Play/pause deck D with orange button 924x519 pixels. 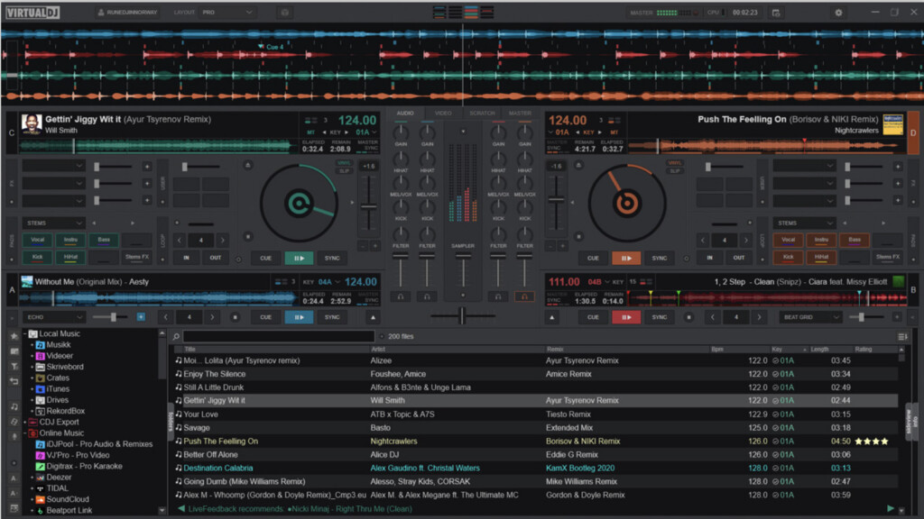click(626, 258)
